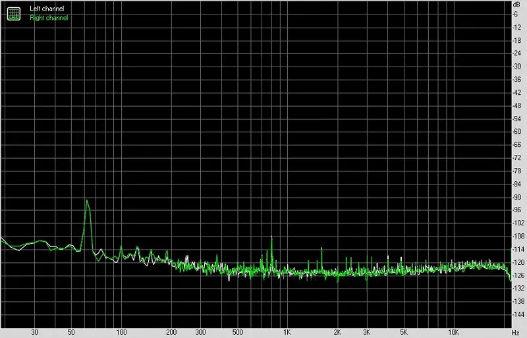This screenshot has height=338, width=527.
Task: Click the '-90' dB axis label
Action: click(x=517, y=197)
